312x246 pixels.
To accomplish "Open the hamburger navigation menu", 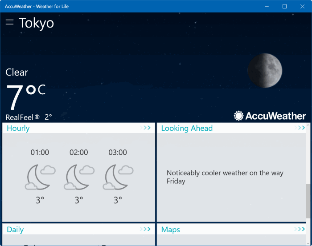I will (x=9, y=22).
